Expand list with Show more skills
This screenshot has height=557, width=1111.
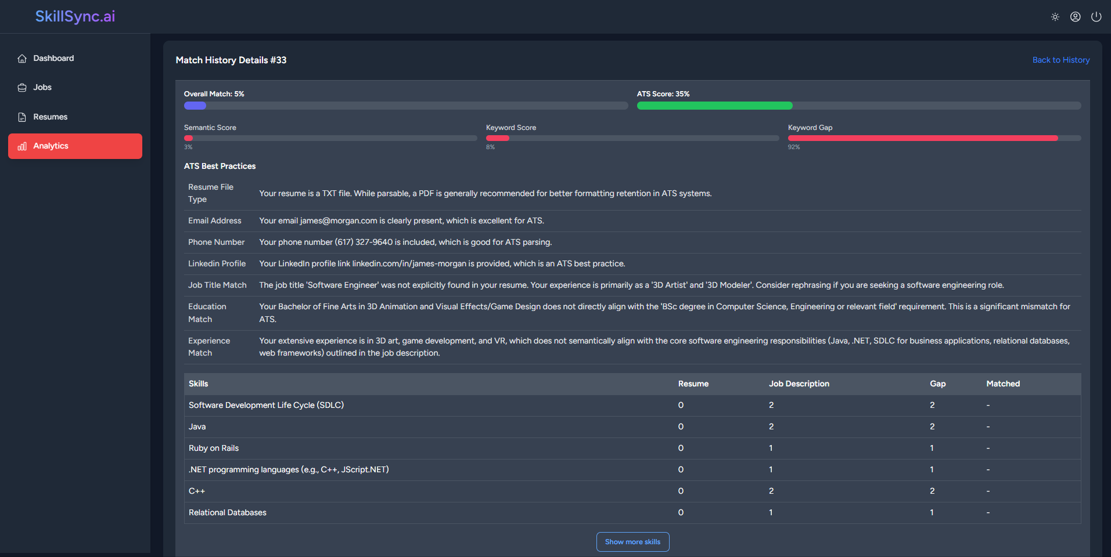632,542
